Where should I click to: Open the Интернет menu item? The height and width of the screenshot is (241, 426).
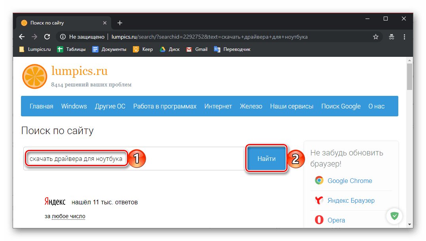coord(218,106)
